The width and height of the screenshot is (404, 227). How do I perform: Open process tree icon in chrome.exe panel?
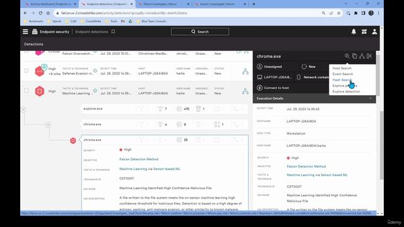[362, 56]
